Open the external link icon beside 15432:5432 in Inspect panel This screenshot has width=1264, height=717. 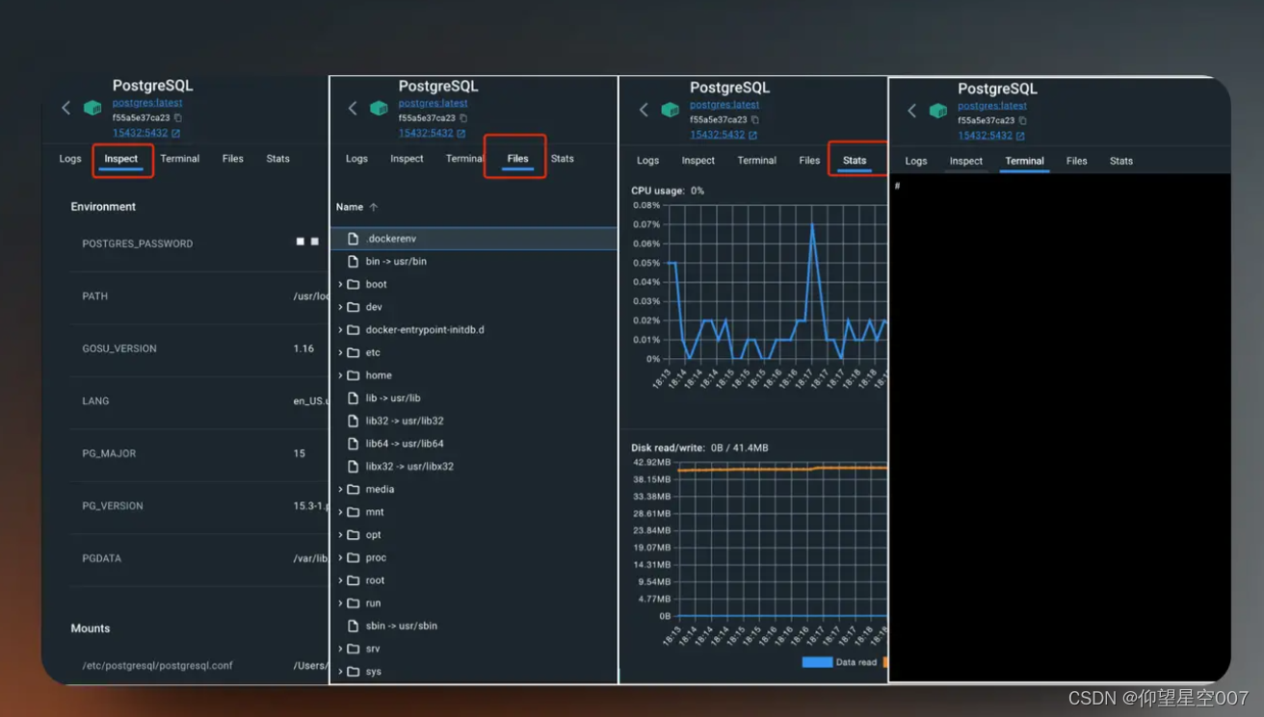tap(175, 133)
